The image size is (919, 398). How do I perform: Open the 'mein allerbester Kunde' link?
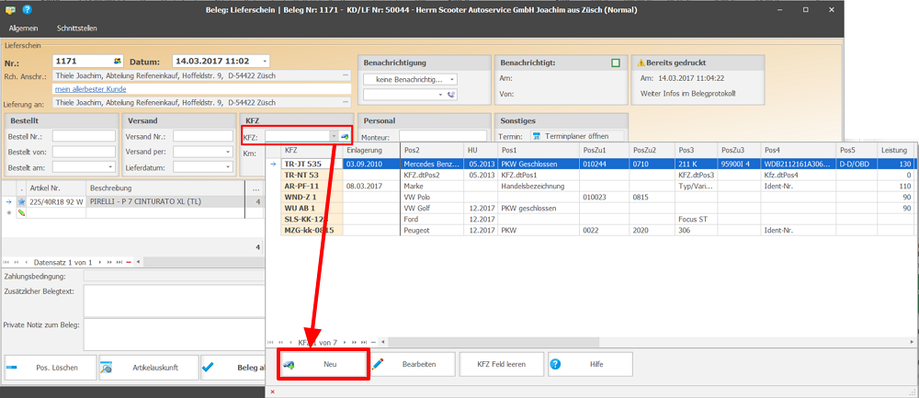click(x=90, y=89)
